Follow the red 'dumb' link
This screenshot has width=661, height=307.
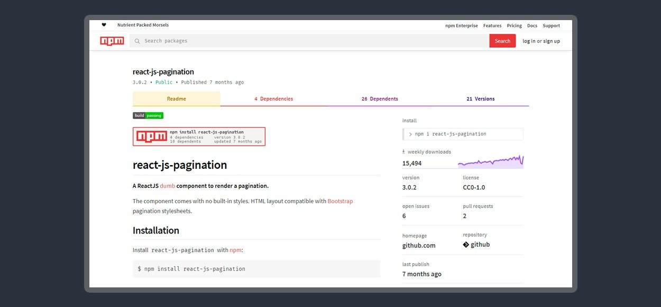[x=167, y=186]
